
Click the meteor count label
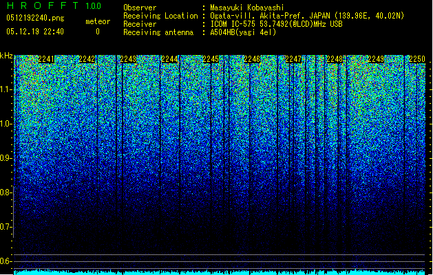point(98,21)
